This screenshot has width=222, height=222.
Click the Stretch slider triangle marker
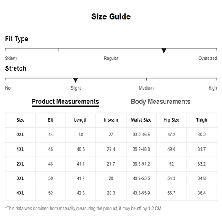[75, 80]
